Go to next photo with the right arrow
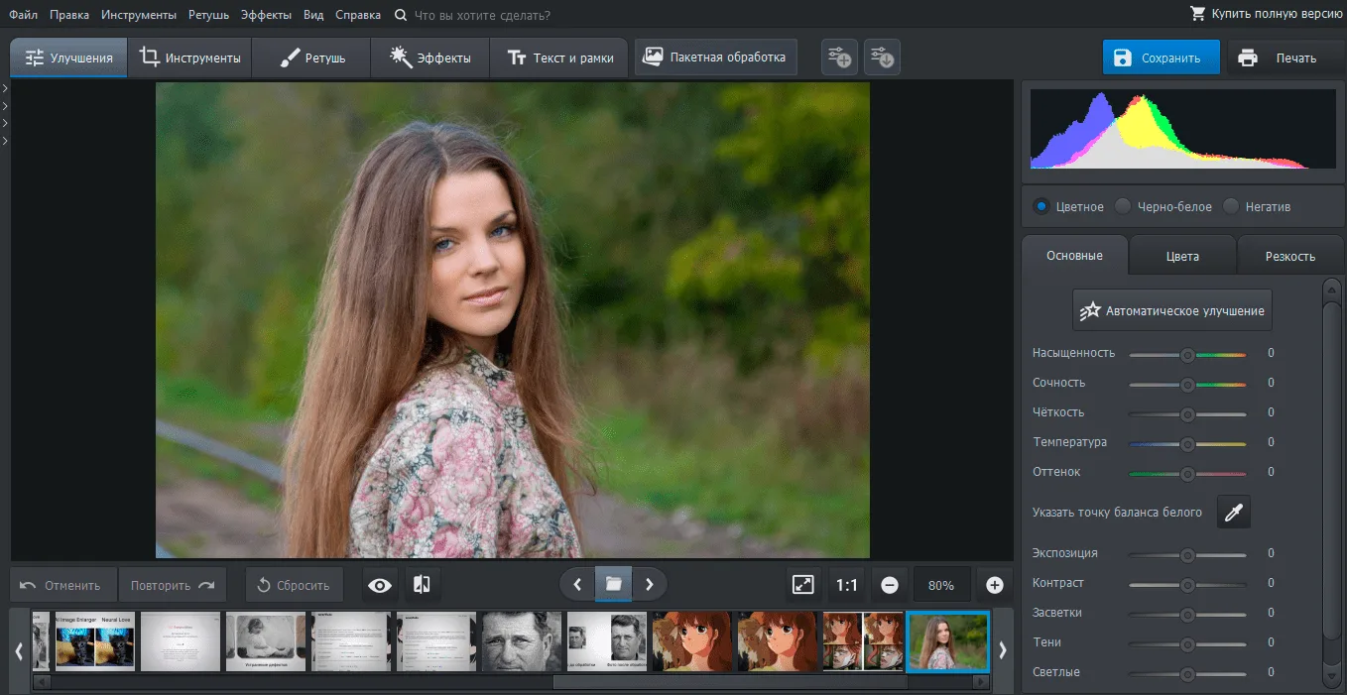The width and height of the screenshot is (1347, 695). [650, 585]
